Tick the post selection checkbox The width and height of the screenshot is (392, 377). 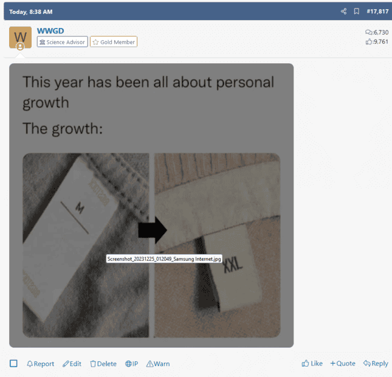coord(13,363)
